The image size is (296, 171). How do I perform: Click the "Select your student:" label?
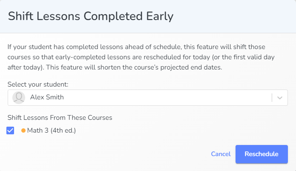click(38, 84)
